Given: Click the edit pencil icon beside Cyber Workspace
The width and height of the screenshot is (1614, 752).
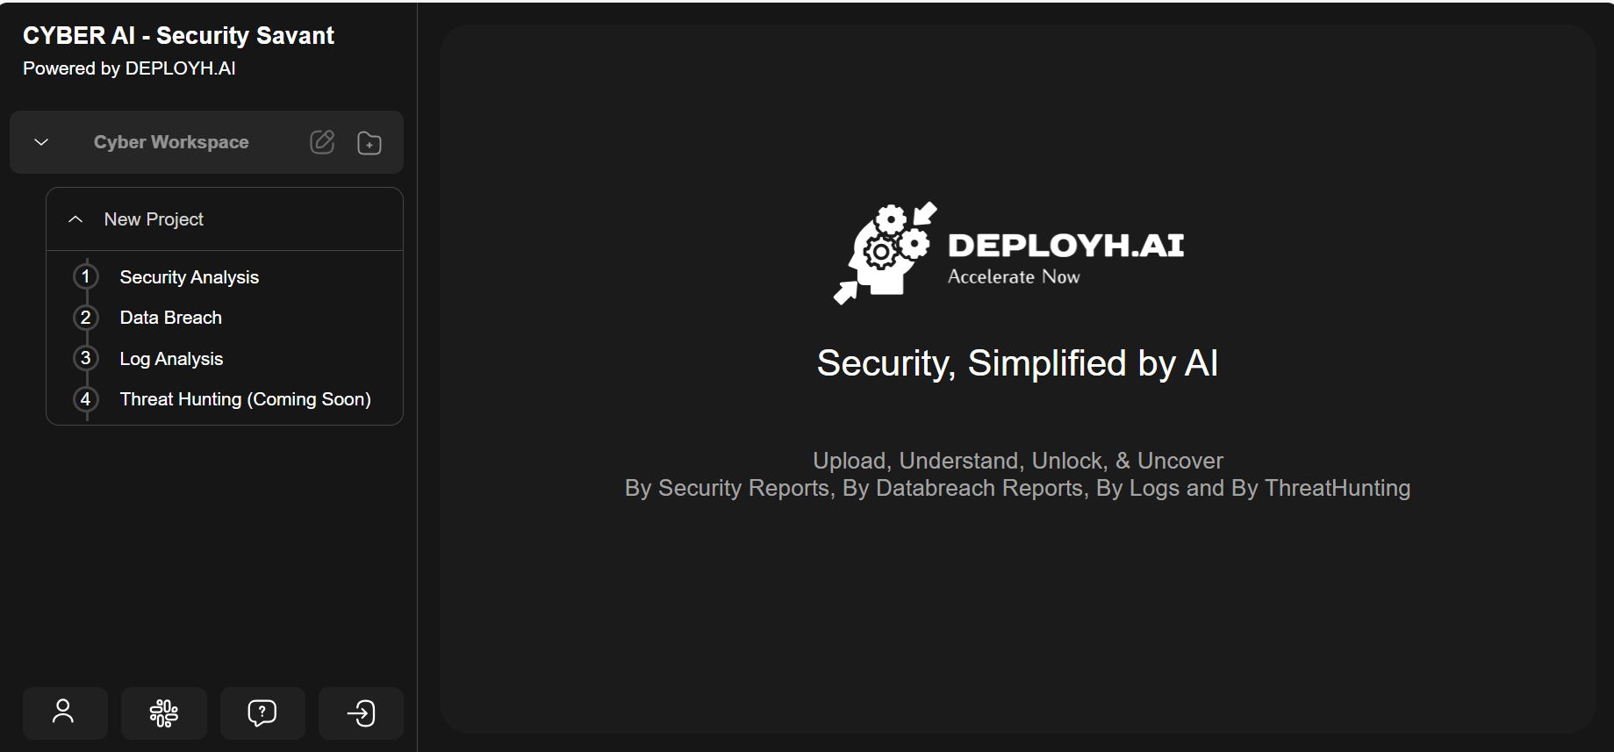Looking at the screenshot, I should pyautogui.click(x=322, y=142).
